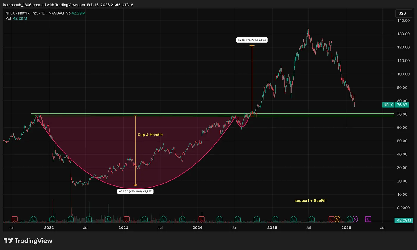Click the '−52.37 (−76.10%) −5,237' measurement label
Screen dimensions: 417x250
[x=136, y=192]
